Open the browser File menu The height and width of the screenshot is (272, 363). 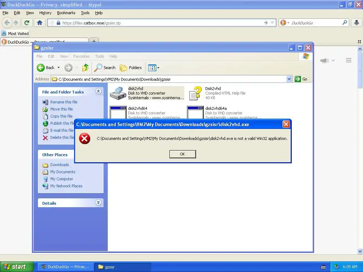(5, 13)
